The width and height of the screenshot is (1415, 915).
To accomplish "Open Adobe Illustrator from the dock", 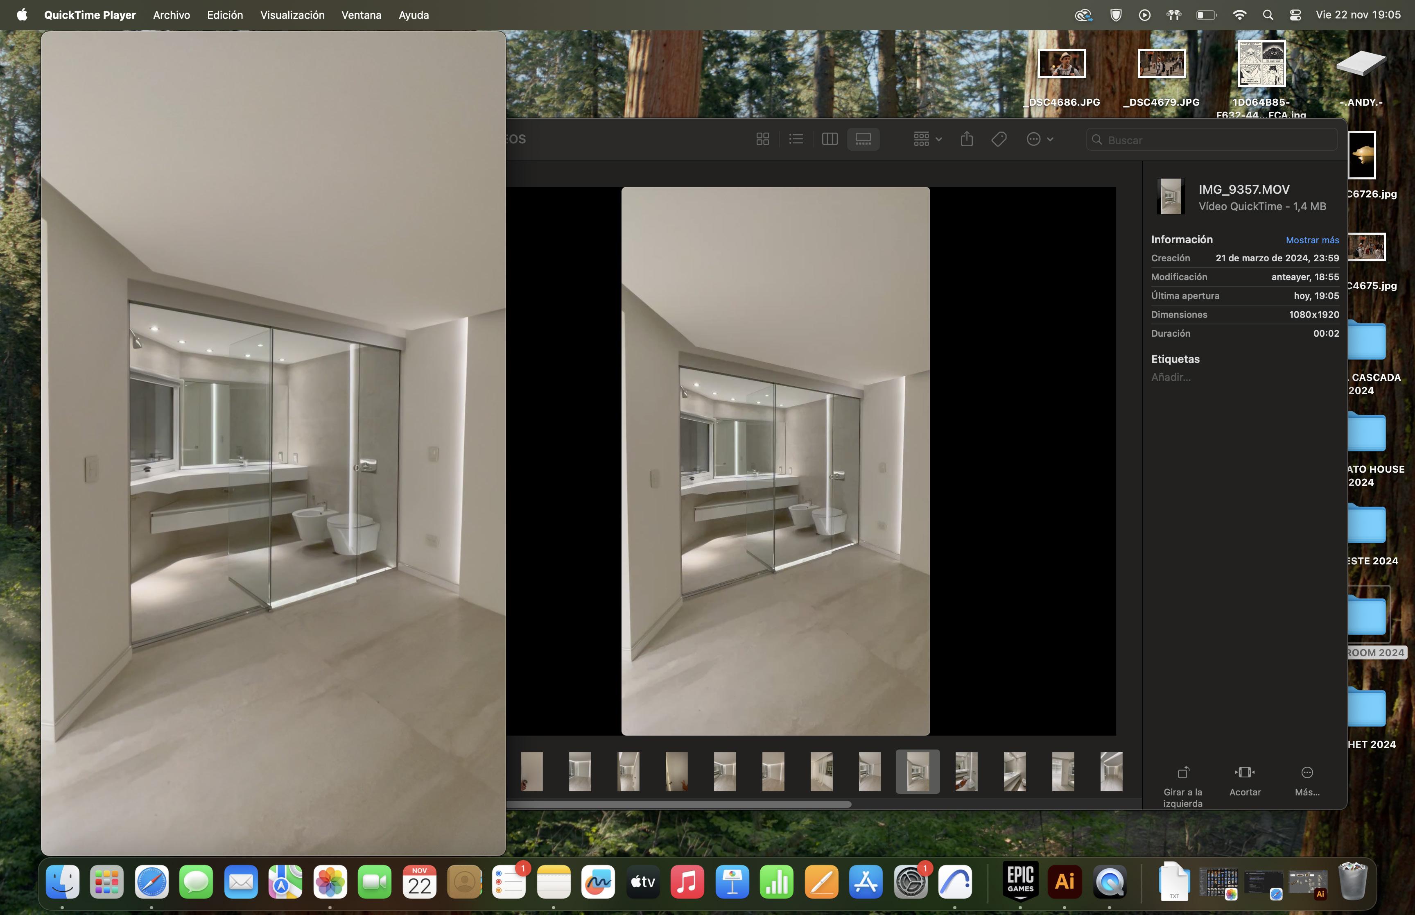I will (x=1064, y=881).
